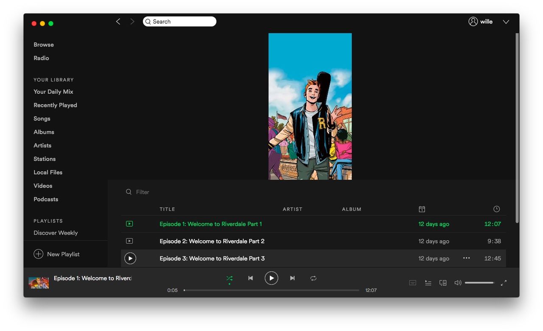The height and width of the screenshot is (331, 543).
Task: Open the account dropdown chevron
Action: (506, 22)
